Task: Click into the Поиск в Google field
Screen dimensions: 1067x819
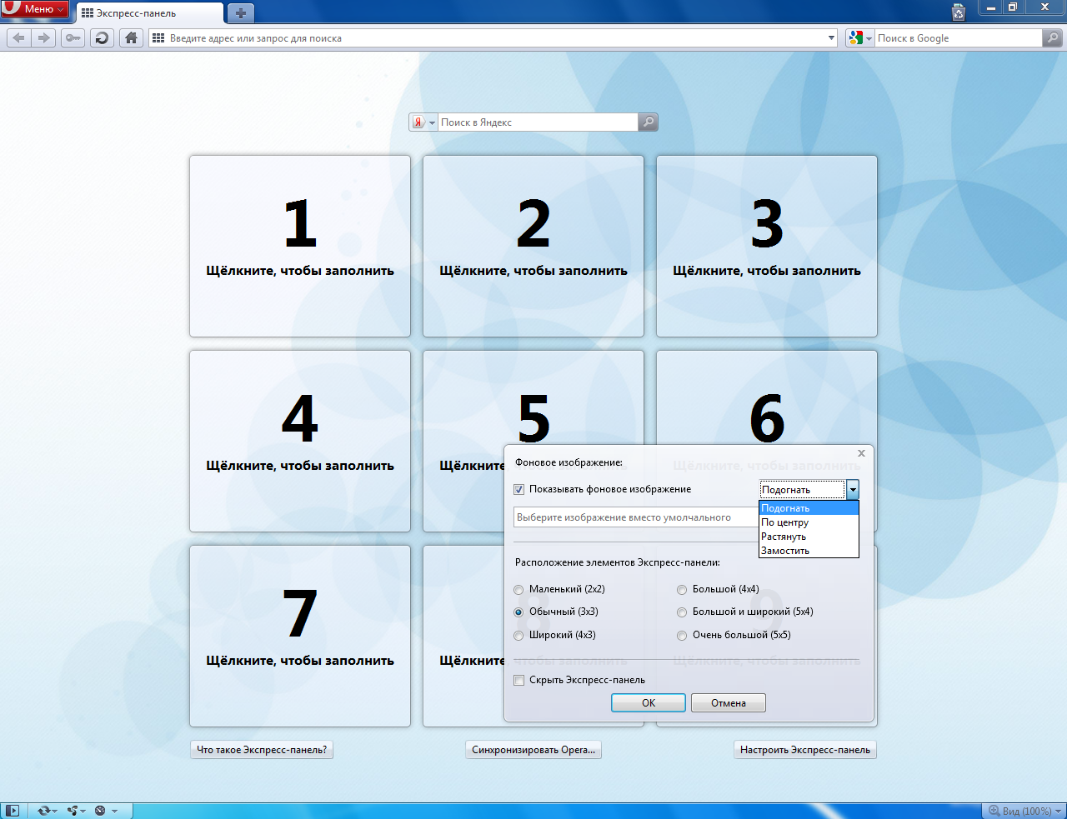Action: click(x=958, y=38)
